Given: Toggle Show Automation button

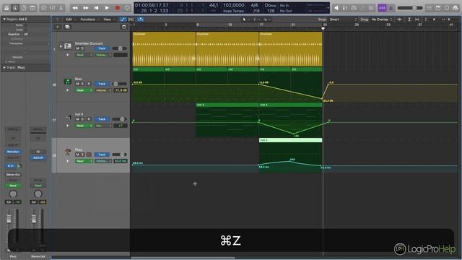Looking at the screenshot, I should (x=123, y=19).
